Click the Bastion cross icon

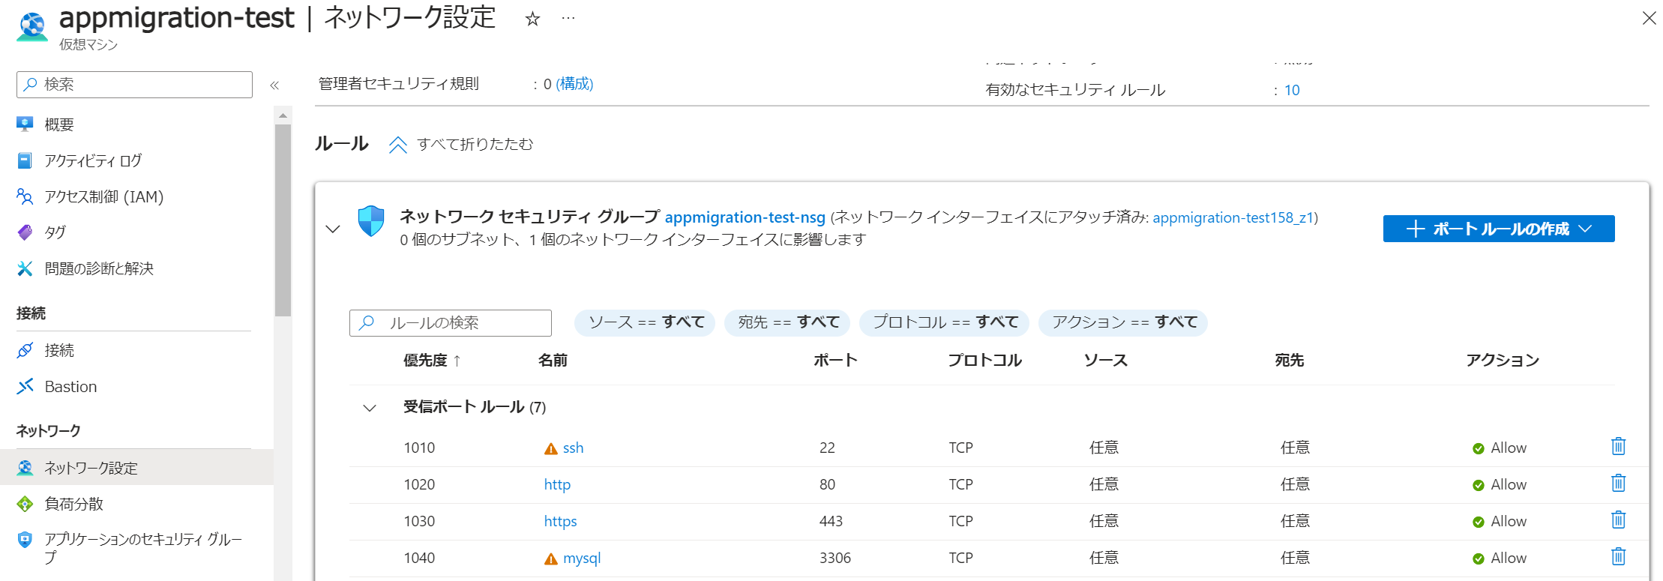[x=25, y=386]
